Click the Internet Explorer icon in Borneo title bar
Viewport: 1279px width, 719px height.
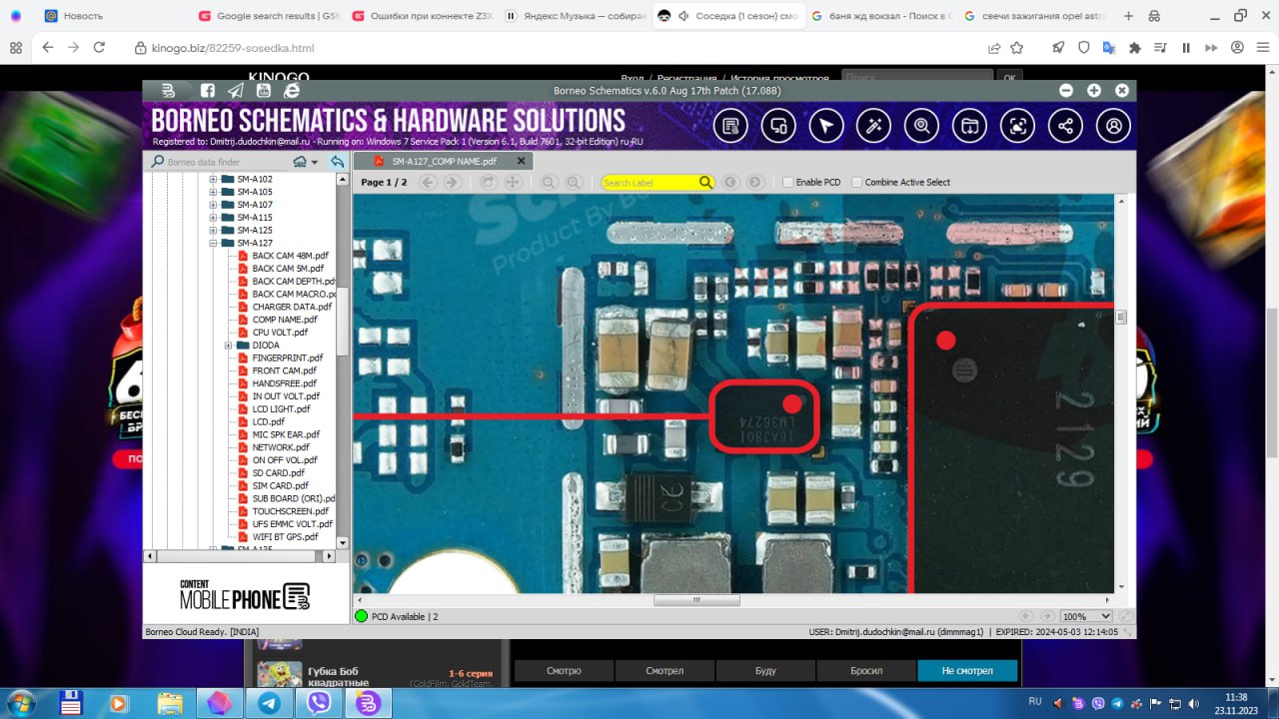point(292,90)
